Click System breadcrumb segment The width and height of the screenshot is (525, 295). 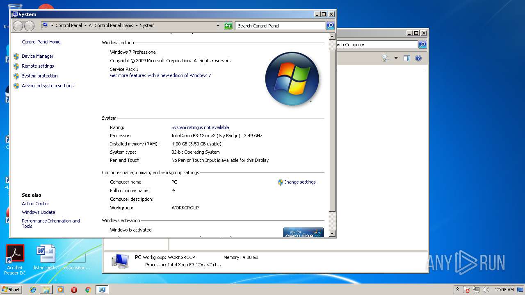pos(147,25)
